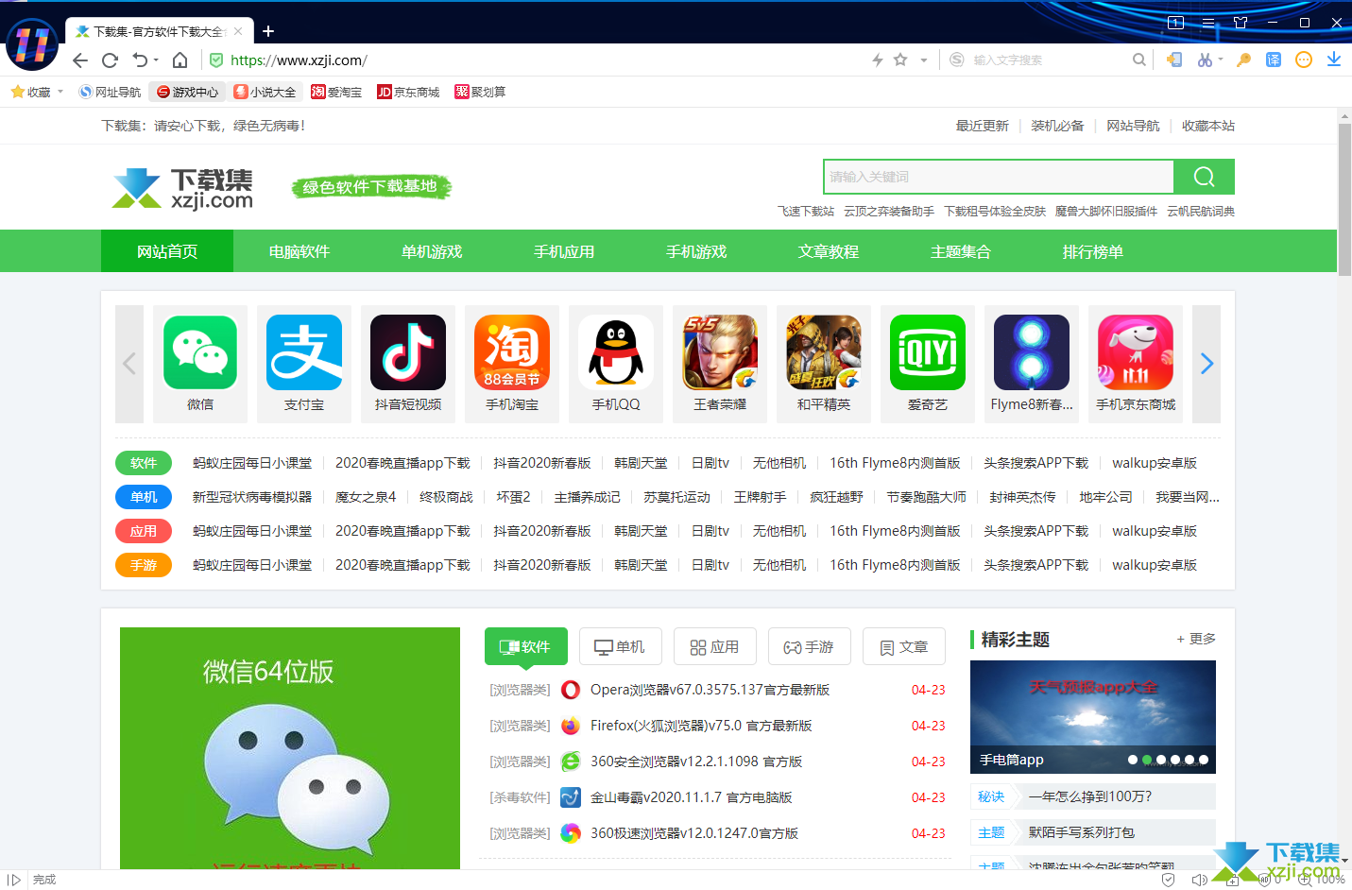Open the 游戏中心 bookmark

pos(187,92)
